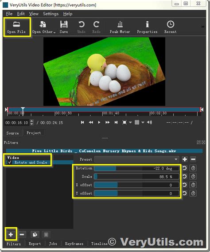Reset Y offset to default

click(185, 193)
